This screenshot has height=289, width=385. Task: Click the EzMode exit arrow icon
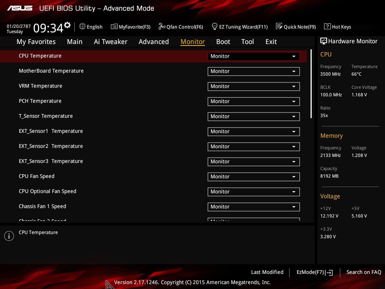[x=329, y=272]
